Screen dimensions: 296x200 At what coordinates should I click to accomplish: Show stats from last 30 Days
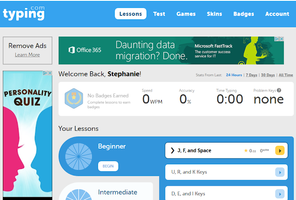click(x=268, y=75)
